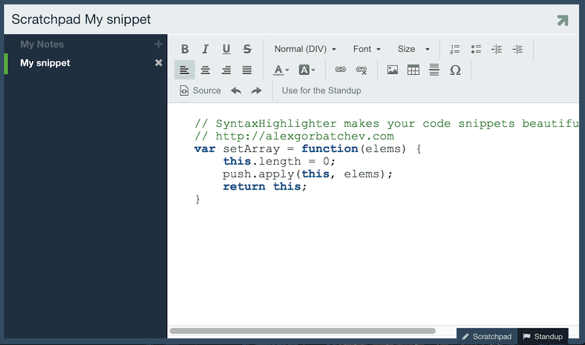The height and width of the screenshot is (345, 585).
Task: Open the background color picker
Action: coord(307,70)
